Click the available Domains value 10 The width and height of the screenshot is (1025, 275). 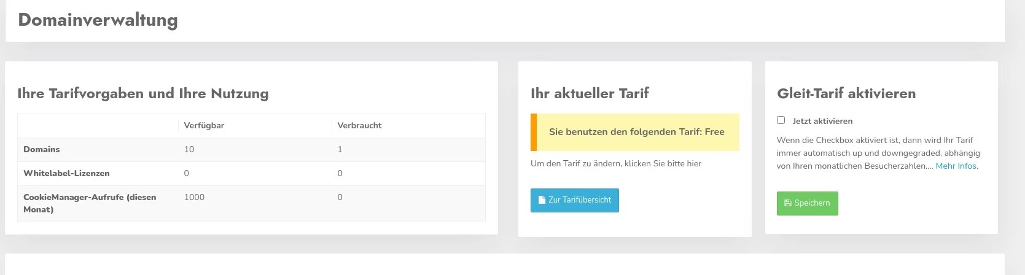[x=189, y=150]
